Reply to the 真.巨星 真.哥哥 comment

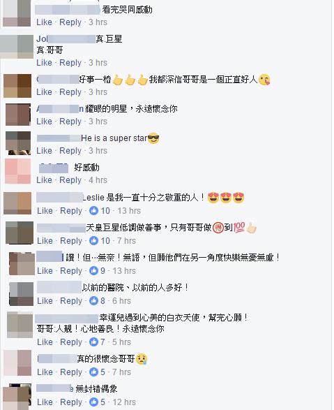coord(70,63)
